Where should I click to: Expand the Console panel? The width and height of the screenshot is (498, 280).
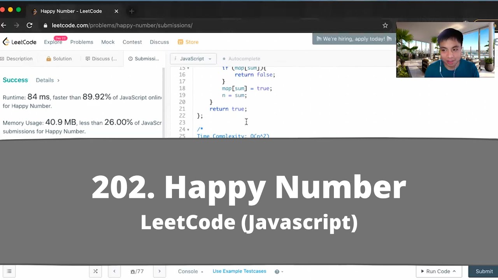[x=191, y=271]
